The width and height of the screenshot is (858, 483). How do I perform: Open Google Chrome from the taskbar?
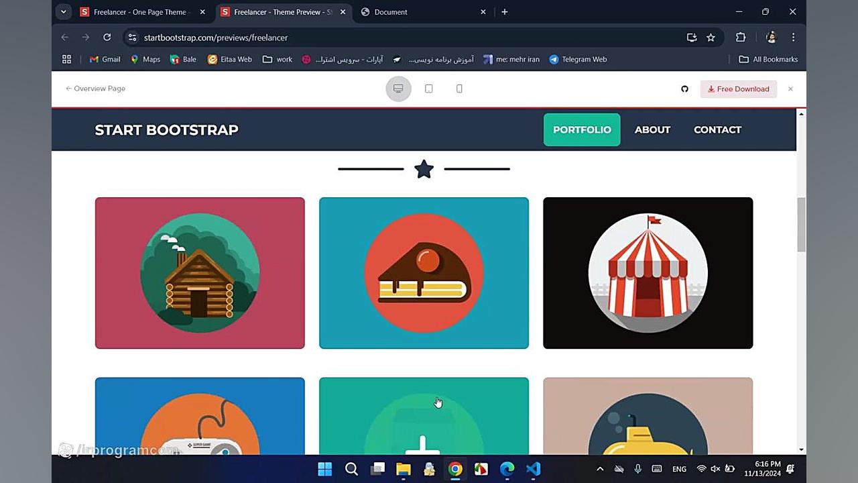point(455,469)
